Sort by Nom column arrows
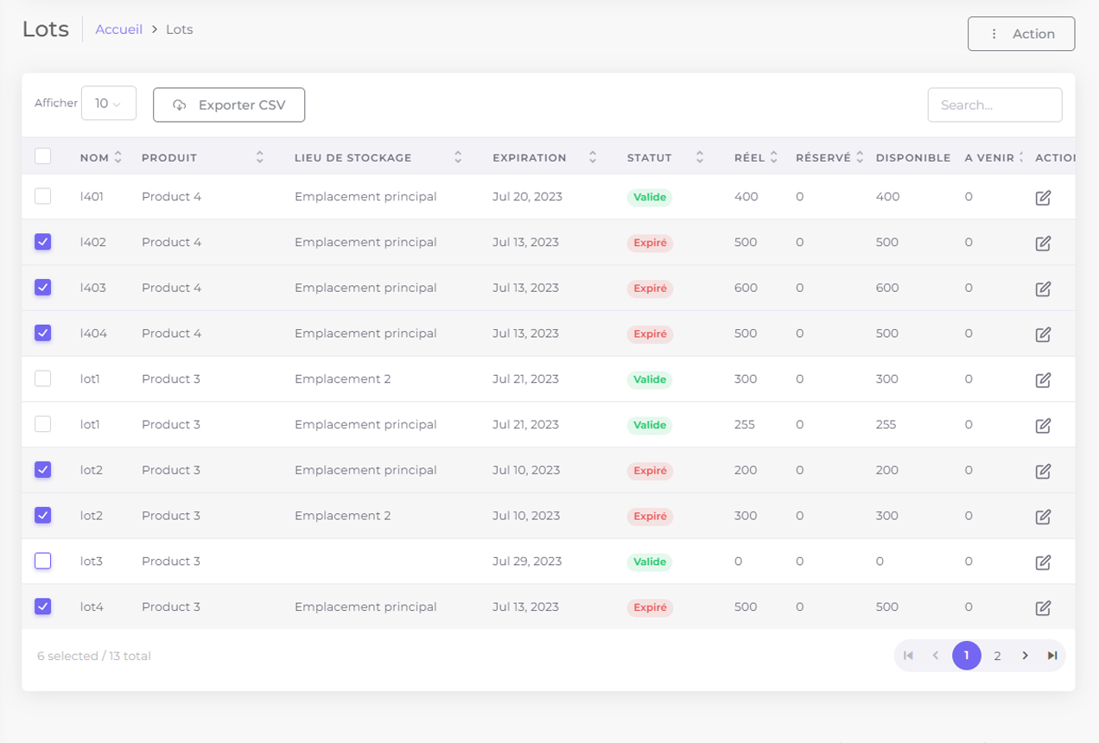This screenshot has height=743, width=1099. coord(118,157)
